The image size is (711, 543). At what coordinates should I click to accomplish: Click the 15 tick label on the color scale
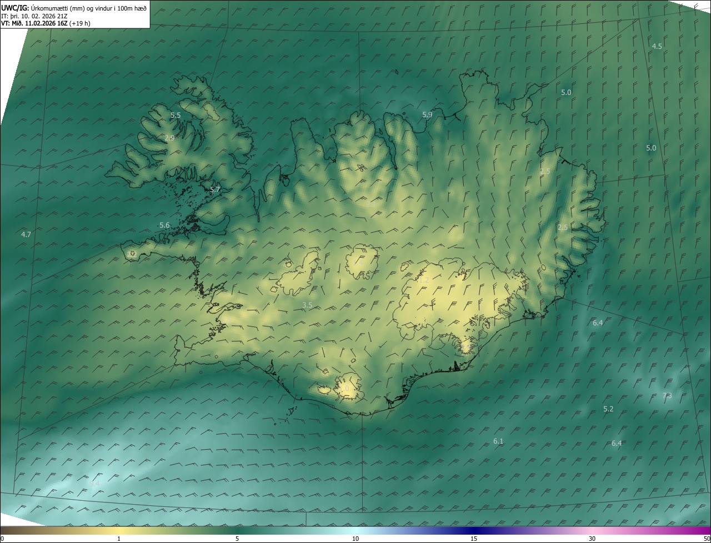click(x=474, y=539)
